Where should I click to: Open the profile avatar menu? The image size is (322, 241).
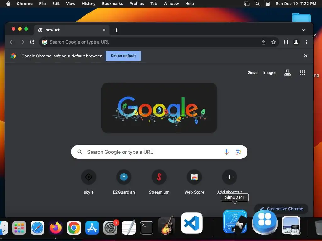point(296,42)
